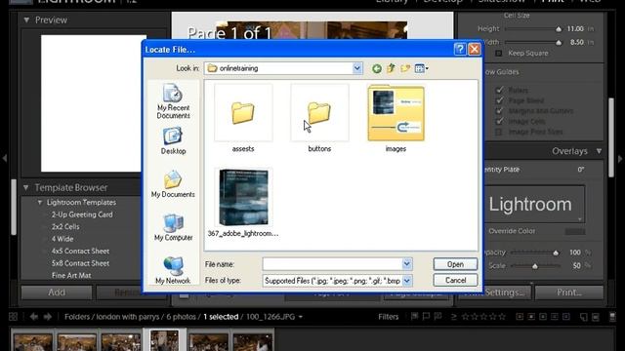
Task: Click the dialog Help question mark icon
Action: (460, 50)
